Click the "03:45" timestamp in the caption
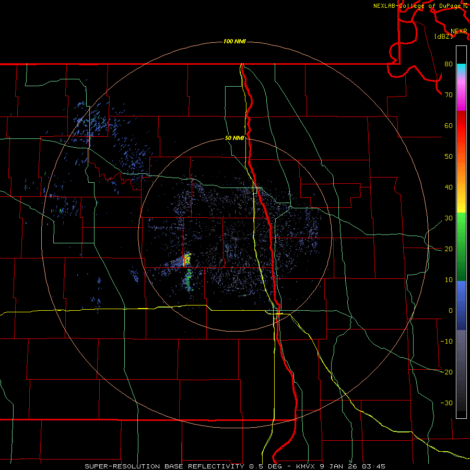The image size is (470, 470). [x=373, y=466]
